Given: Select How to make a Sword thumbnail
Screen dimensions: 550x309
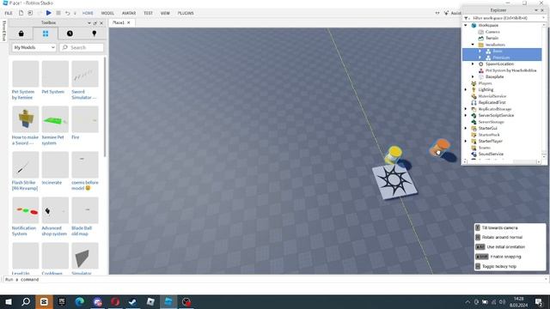Looking at the screenshot, I should pos(25,119).
